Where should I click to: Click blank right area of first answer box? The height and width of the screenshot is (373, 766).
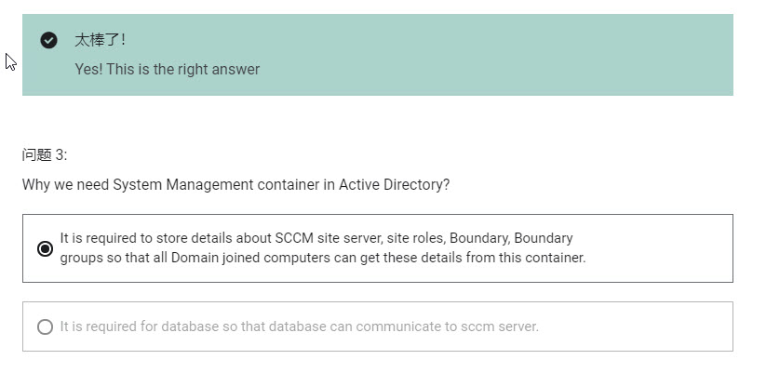670,248
